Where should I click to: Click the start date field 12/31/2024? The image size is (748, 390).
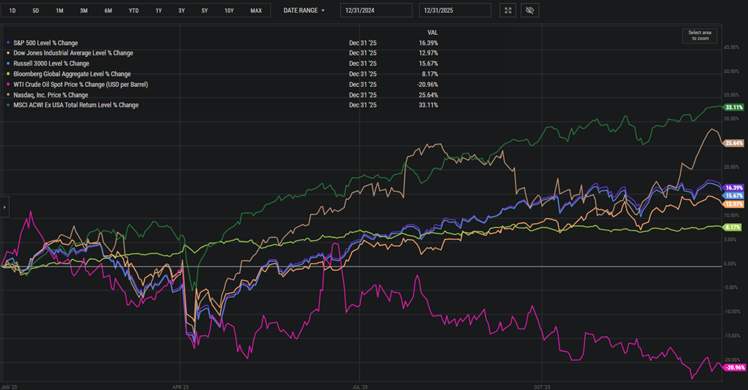(377, 10)
